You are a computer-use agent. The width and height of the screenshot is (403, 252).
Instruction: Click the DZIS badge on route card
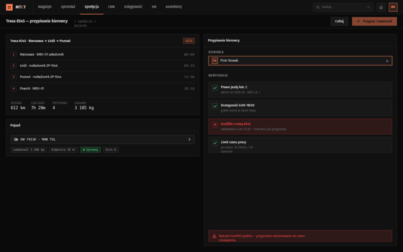pos(189,41)
